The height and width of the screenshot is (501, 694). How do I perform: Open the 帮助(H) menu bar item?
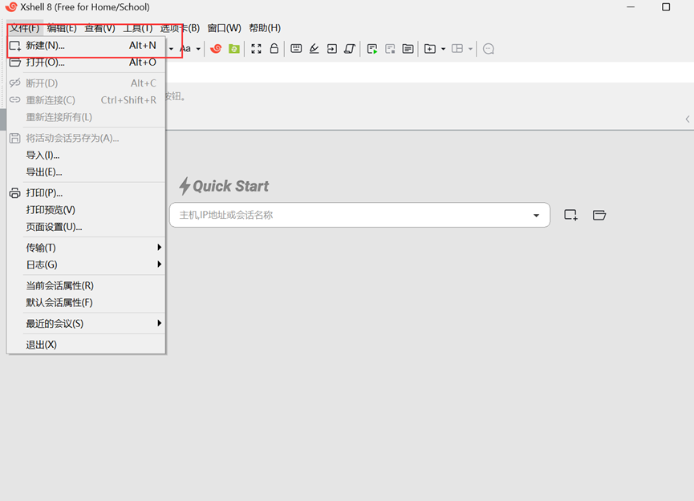click(x=265, y=28)
